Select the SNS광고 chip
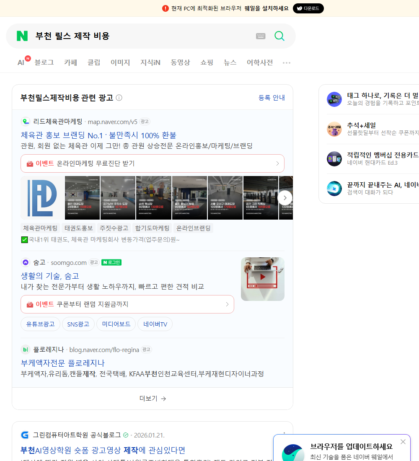 coord(78,324)
